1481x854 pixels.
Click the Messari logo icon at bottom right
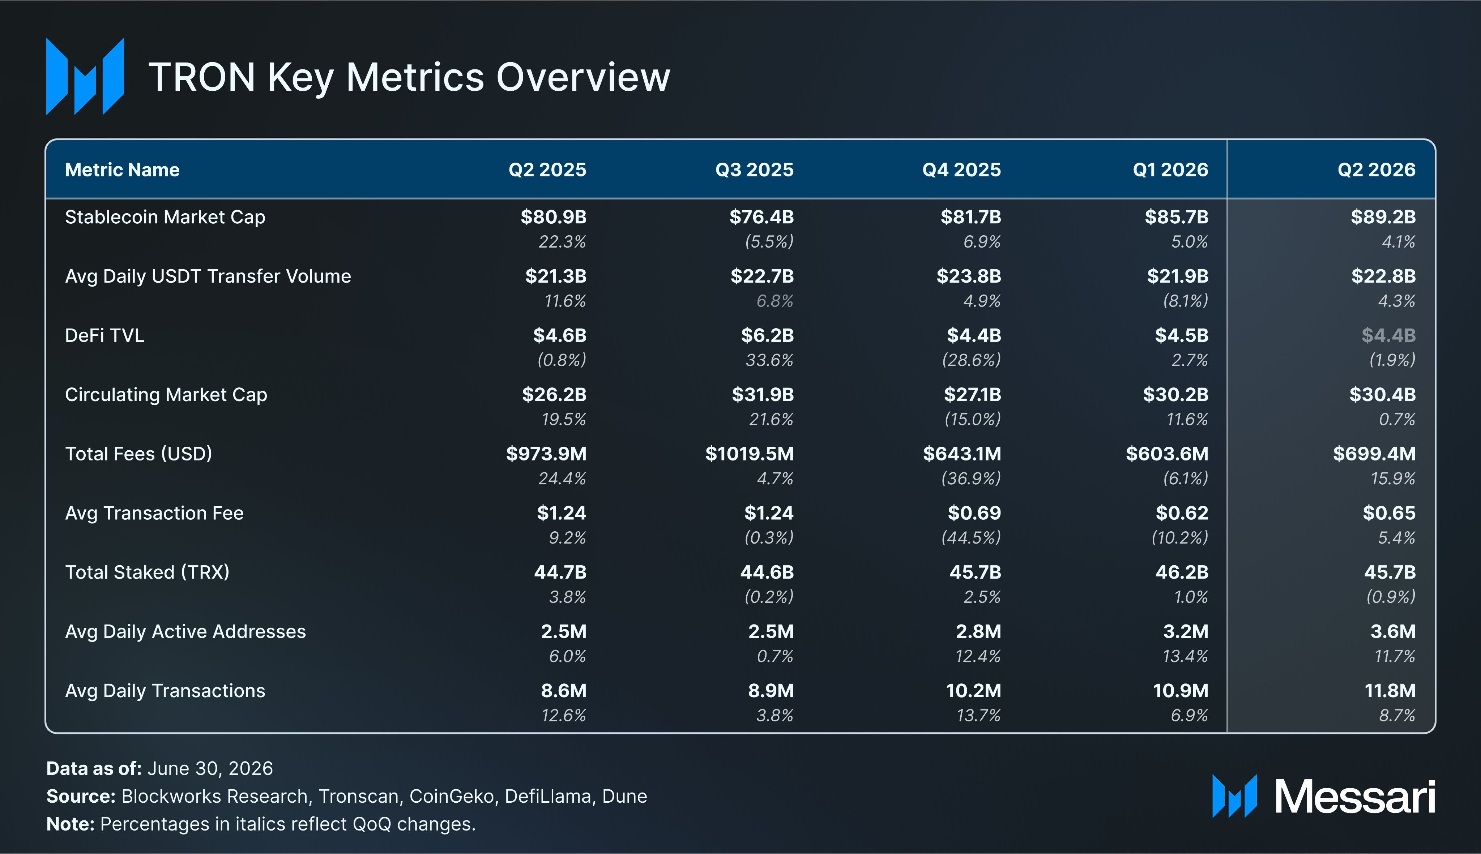tap(1234, 796)
